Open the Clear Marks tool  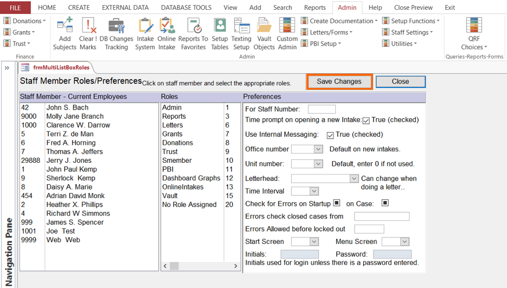point(88,34)
